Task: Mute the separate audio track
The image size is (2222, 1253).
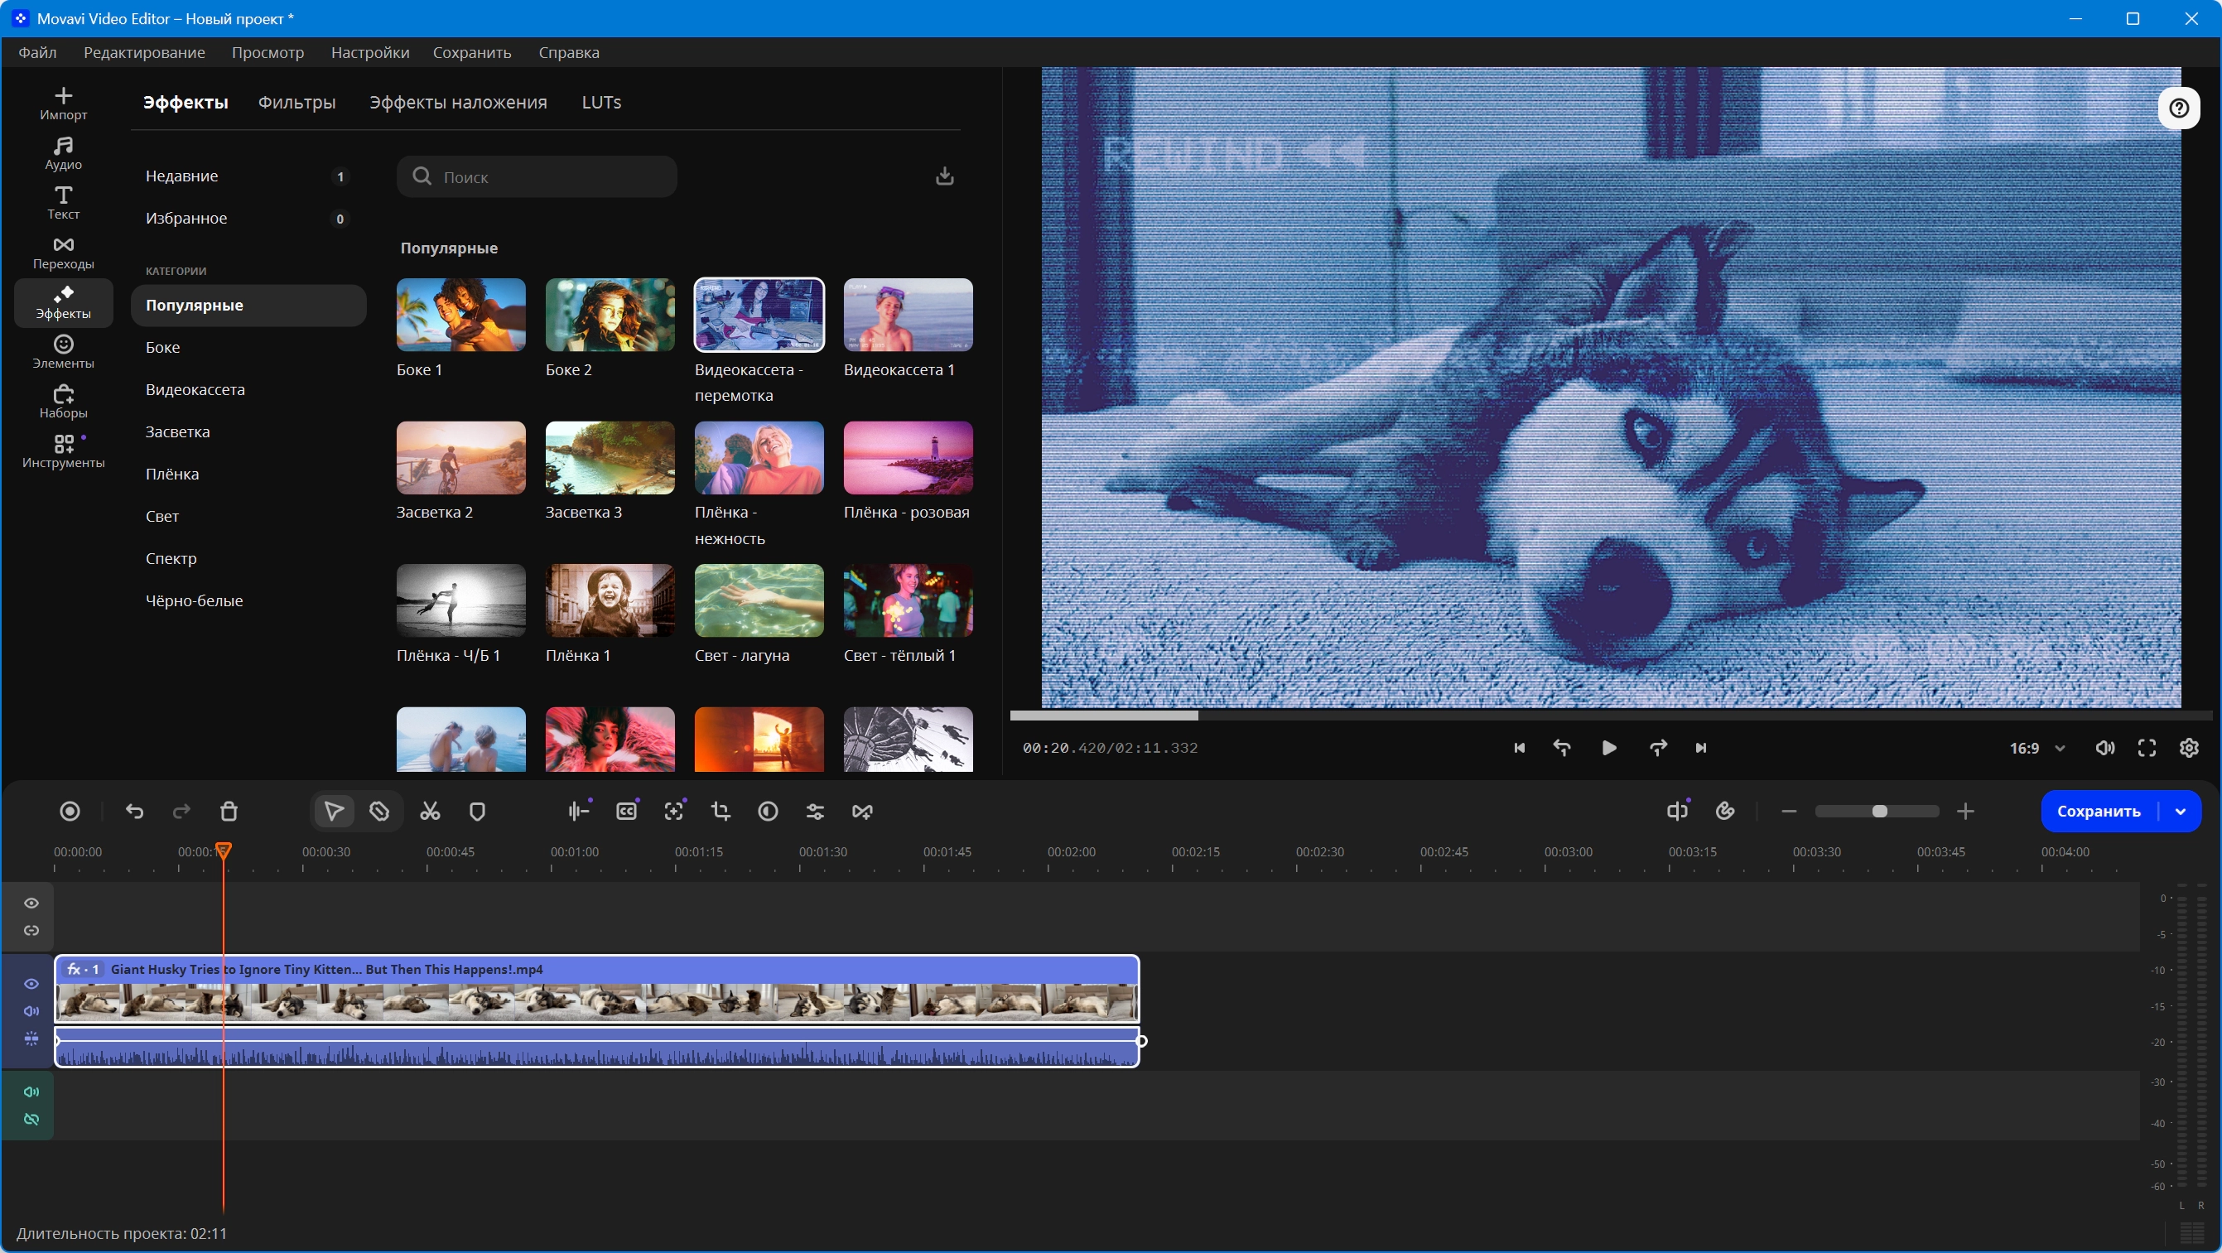Action: click(x=31, y=1092)
